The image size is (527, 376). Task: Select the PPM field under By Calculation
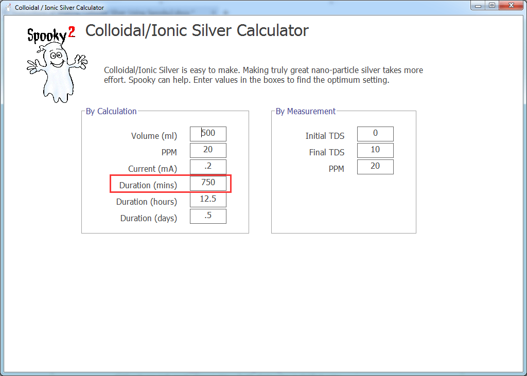tap(208, 150)
